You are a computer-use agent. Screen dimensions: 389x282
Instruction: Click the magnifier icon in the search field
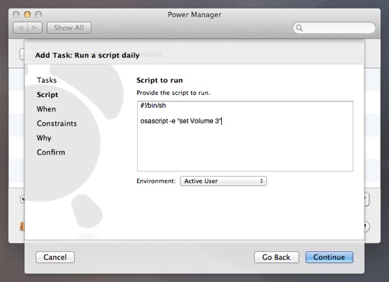[x=299, y=28]
